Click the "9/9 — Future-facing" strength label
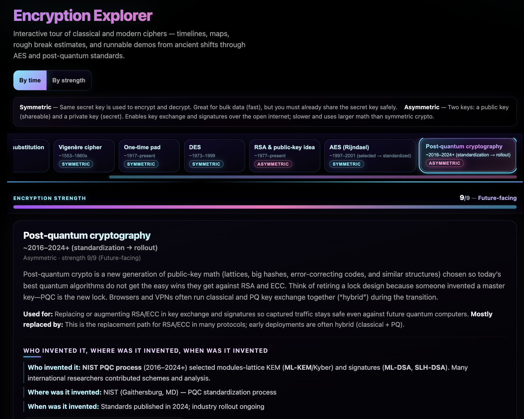Viewport: 524px width, 419px height. 488,198
